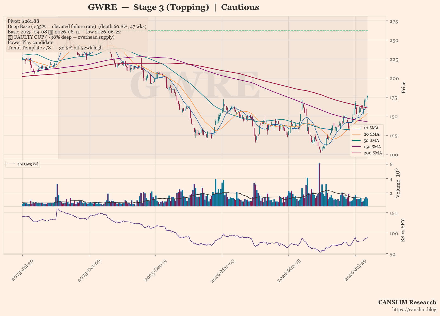Click the '10 SMA' legend entry
This screenshot has width=440, height=316.
coord(367,128)
